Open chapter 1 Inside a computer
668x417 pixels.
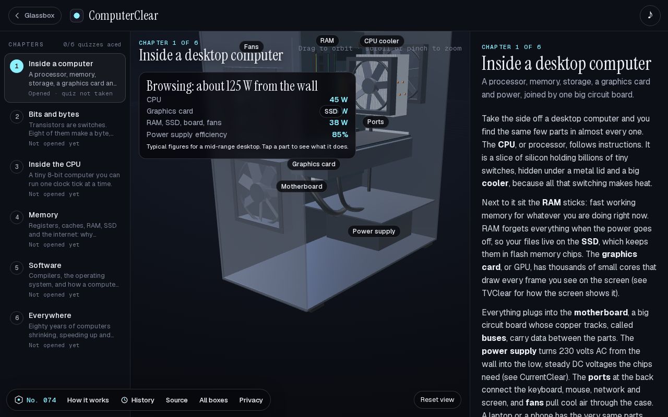65,78
